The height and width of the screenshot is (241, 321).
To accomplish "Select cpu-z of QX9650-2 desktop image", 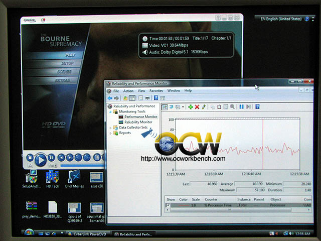I will click(75, 212).
